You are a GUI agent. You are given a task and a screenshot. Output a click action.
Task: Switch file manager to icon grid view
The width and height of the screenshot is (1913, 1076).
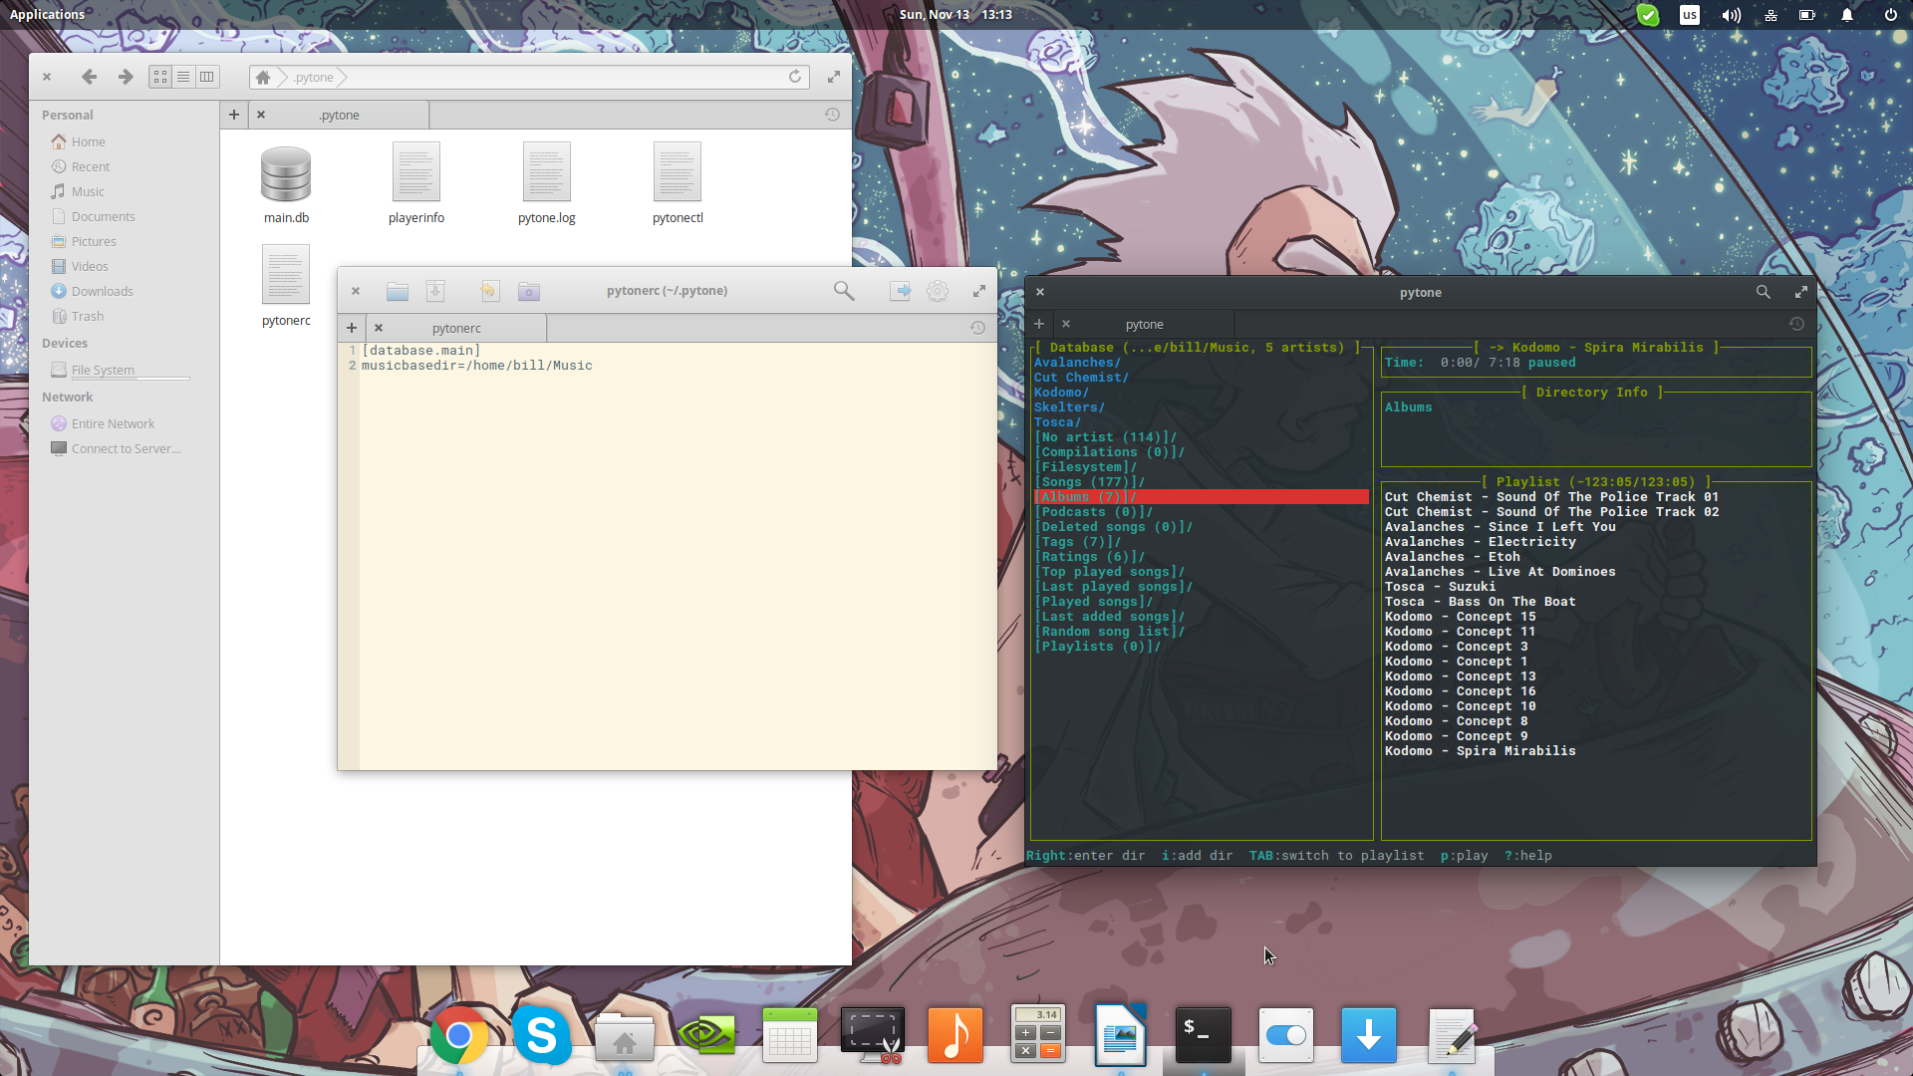pos(160,77)
